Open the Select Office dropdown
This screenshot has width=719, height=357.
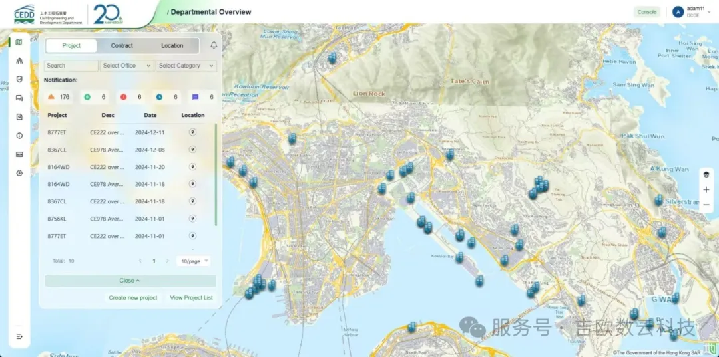126,66
